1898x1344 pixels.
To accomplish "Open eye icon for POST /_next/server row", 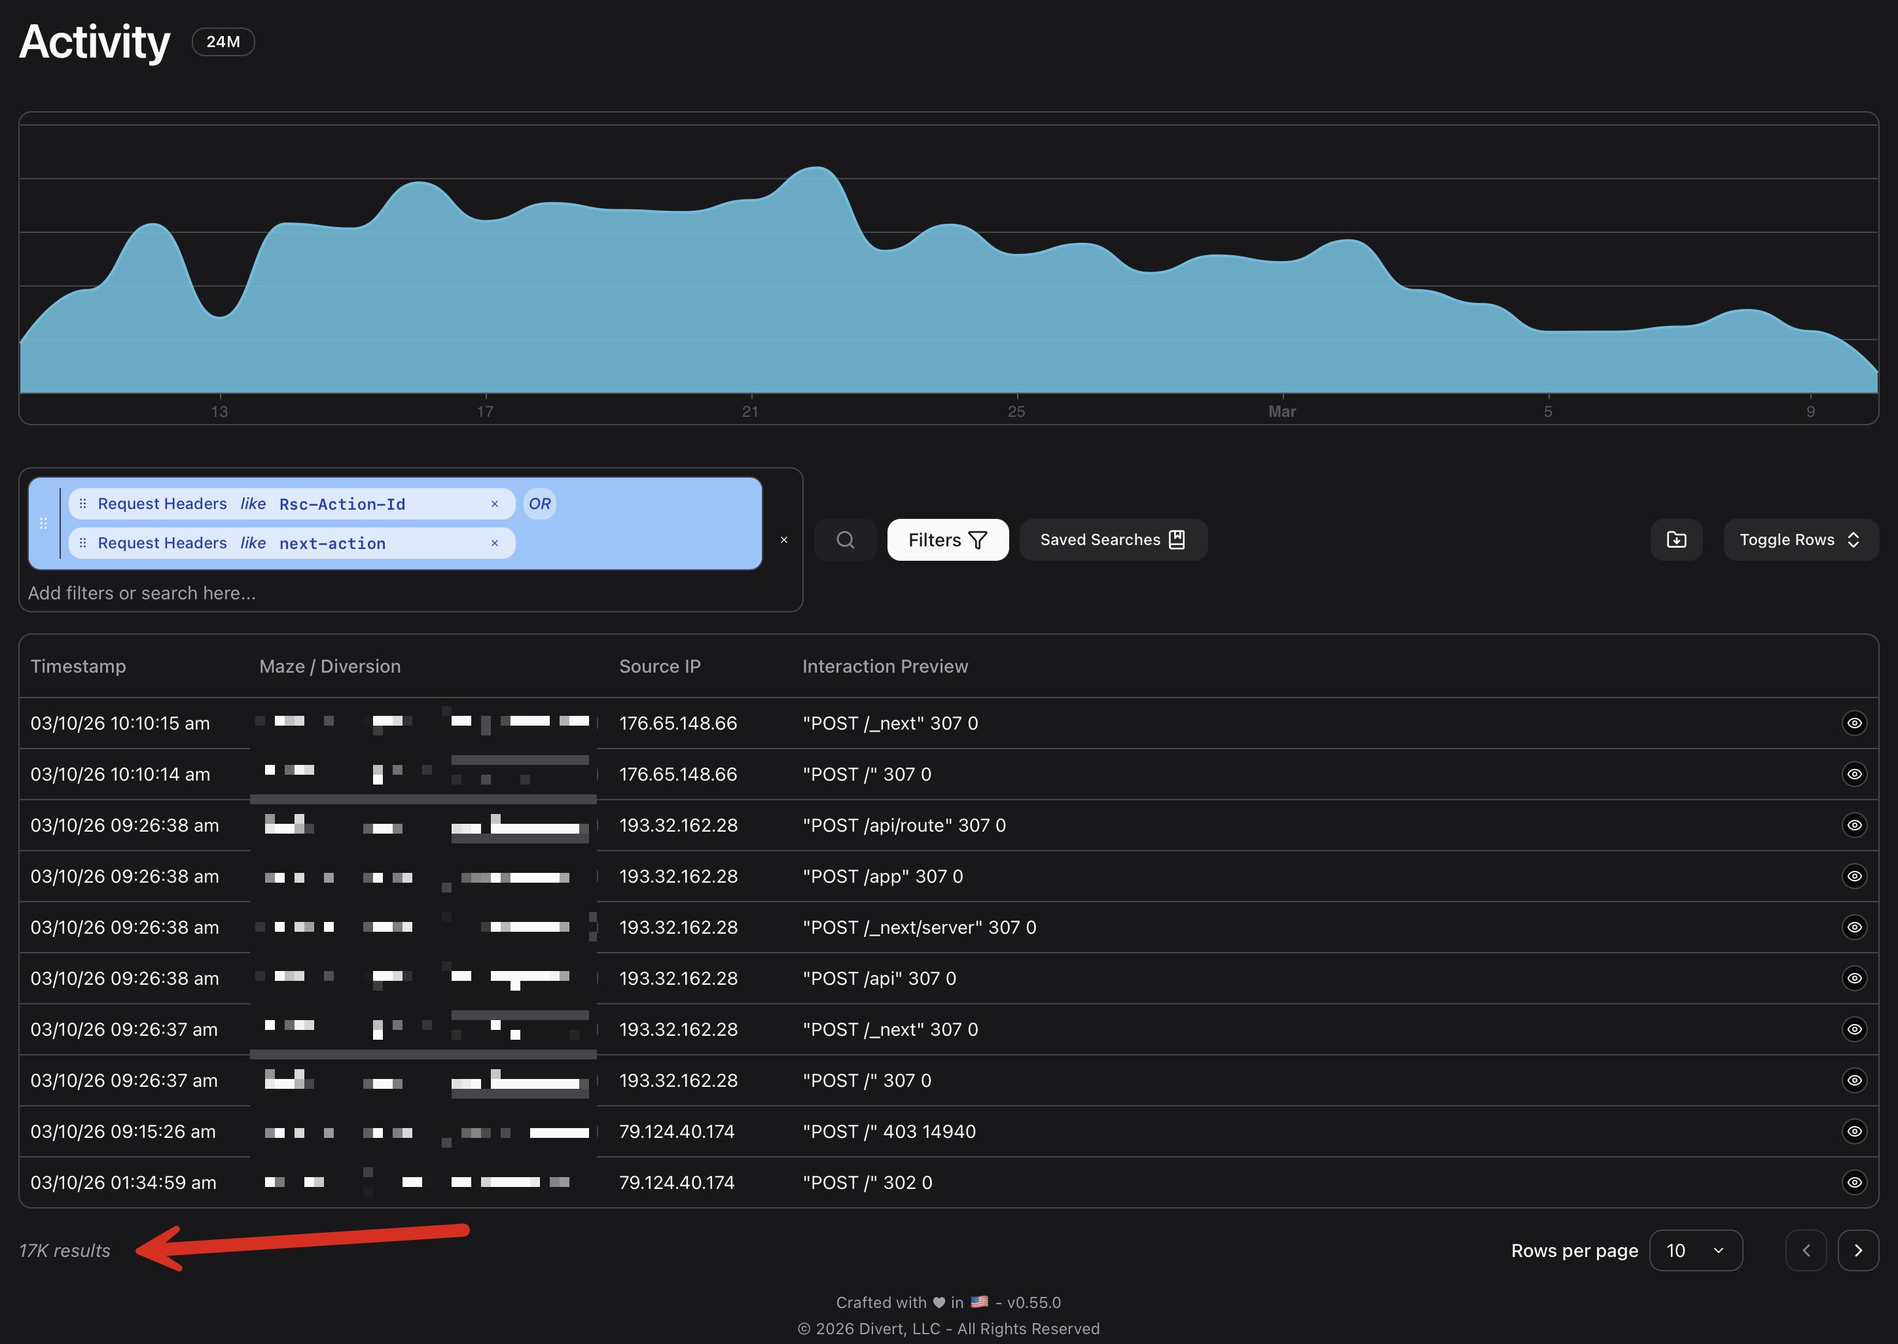I will tap(1854, 927).
